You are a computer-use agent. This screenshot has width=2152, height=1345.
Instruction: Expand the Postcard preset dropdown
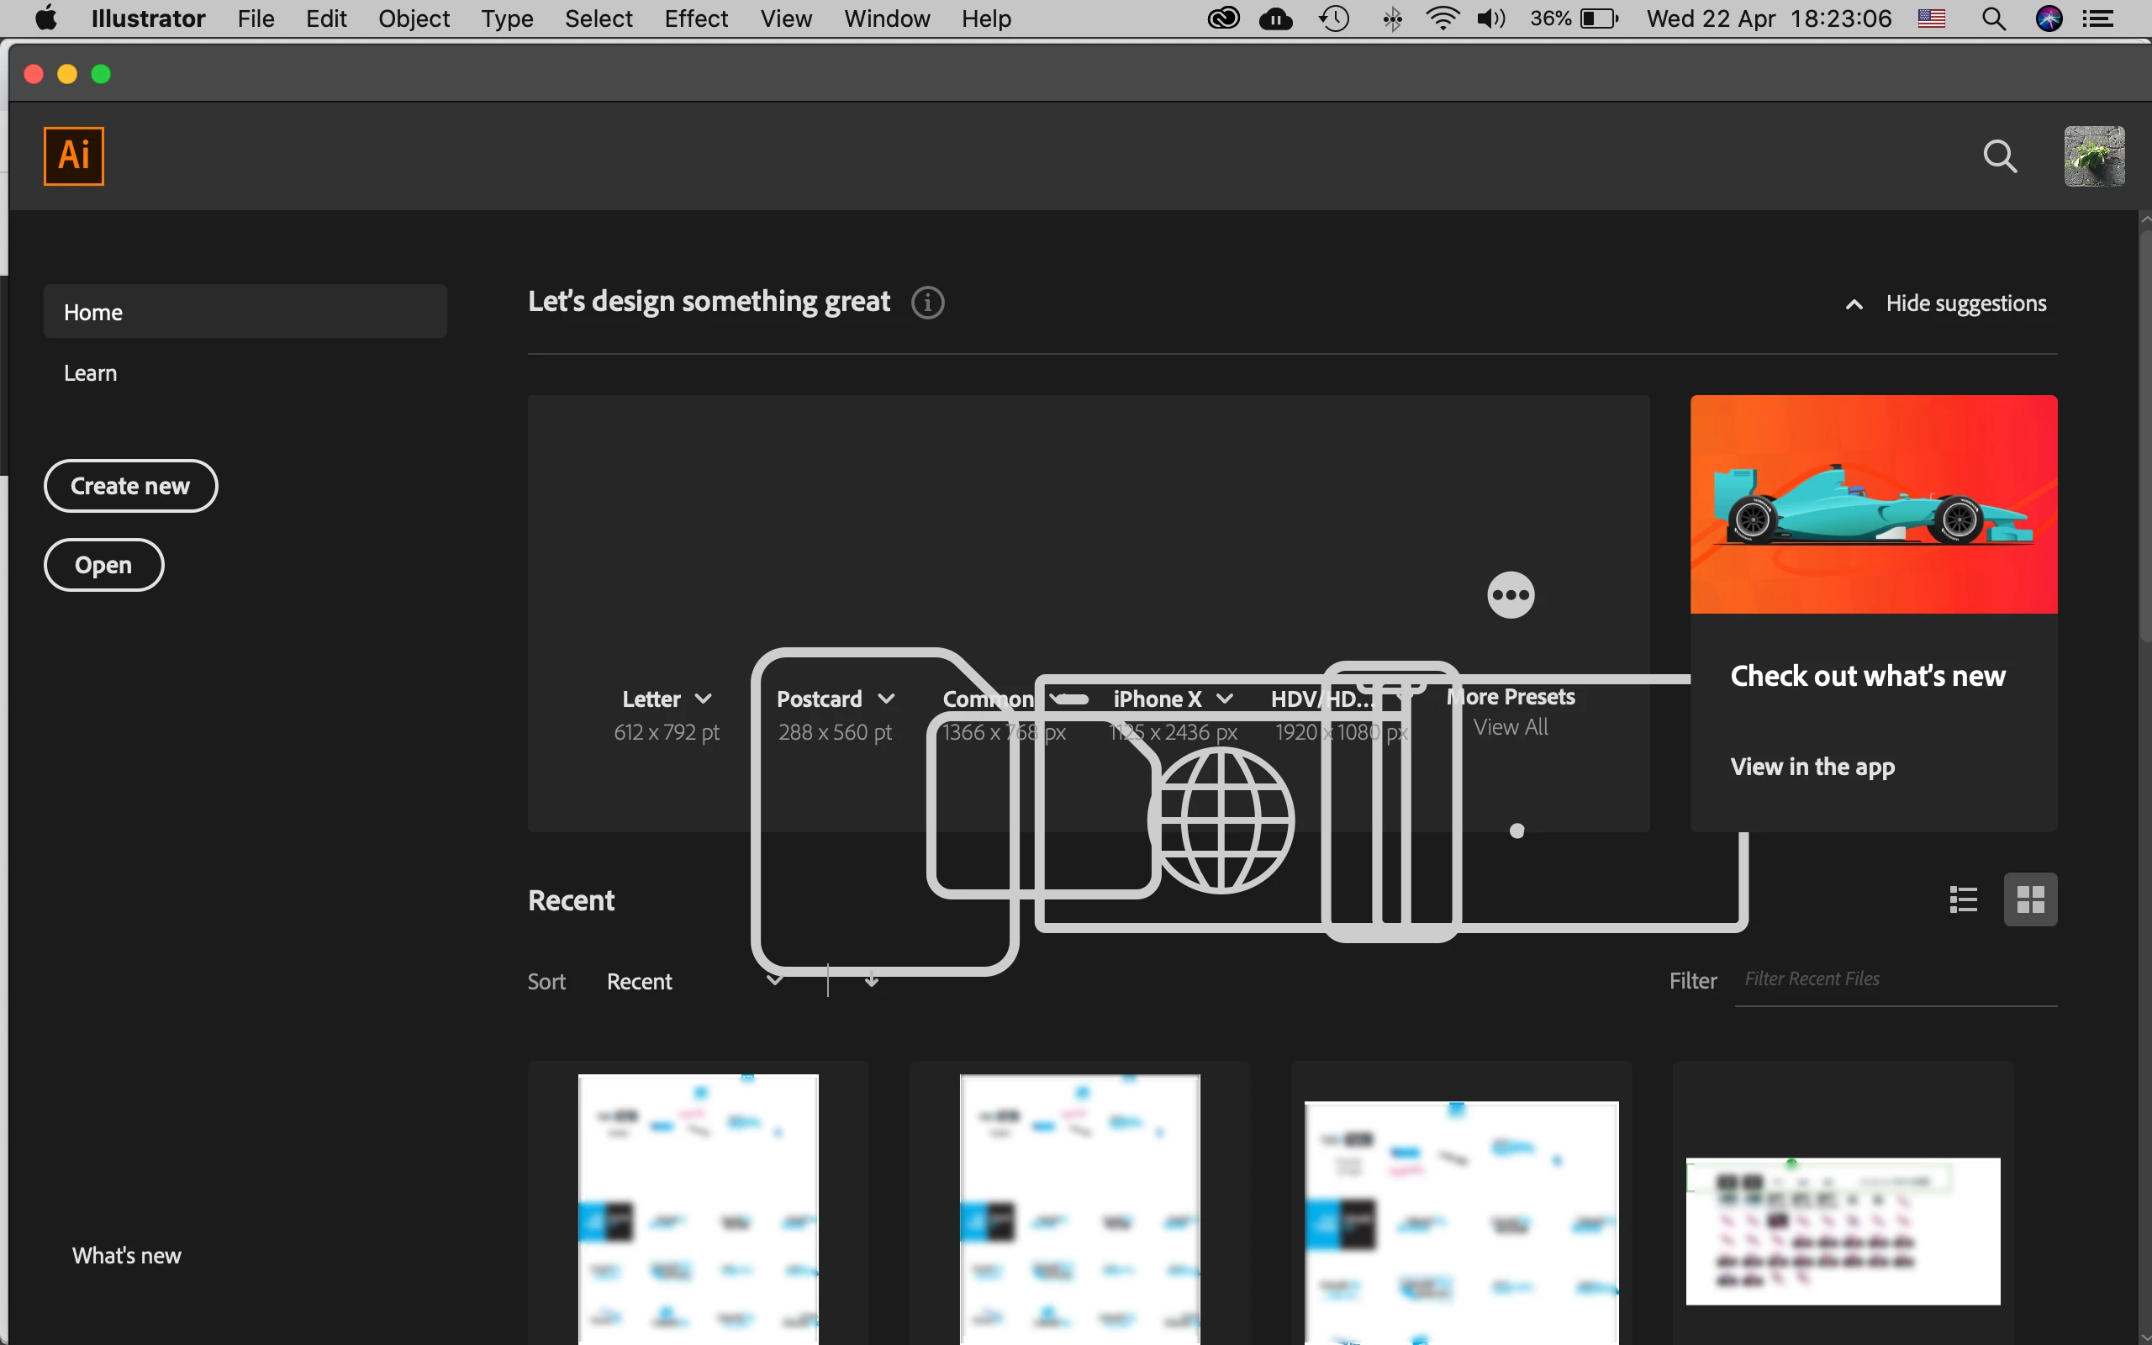[886, 699]
